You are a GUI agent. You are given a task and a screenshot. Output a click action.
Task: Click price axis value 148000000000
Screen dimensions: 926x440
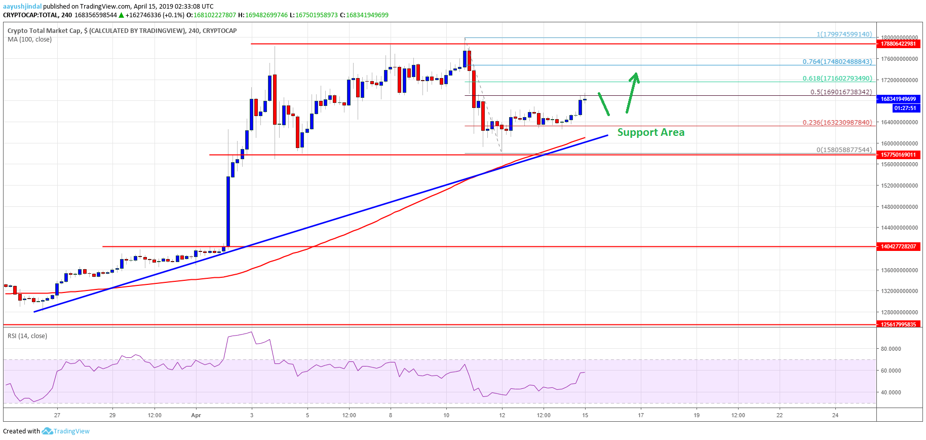coord(899,207)
